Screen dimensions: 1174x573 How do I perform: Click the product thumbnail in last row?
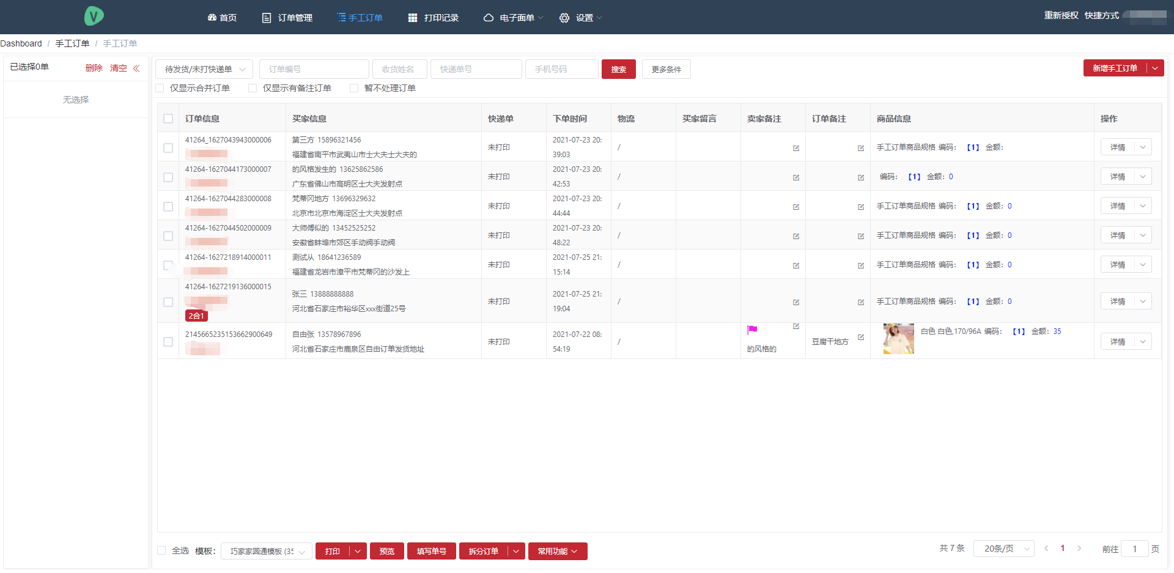click(898, 339)
